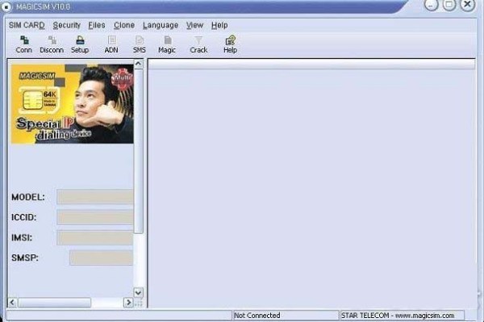
Task: Open the Help menu in menu bar
Action: pyautogui.click(x=219, y=25)
